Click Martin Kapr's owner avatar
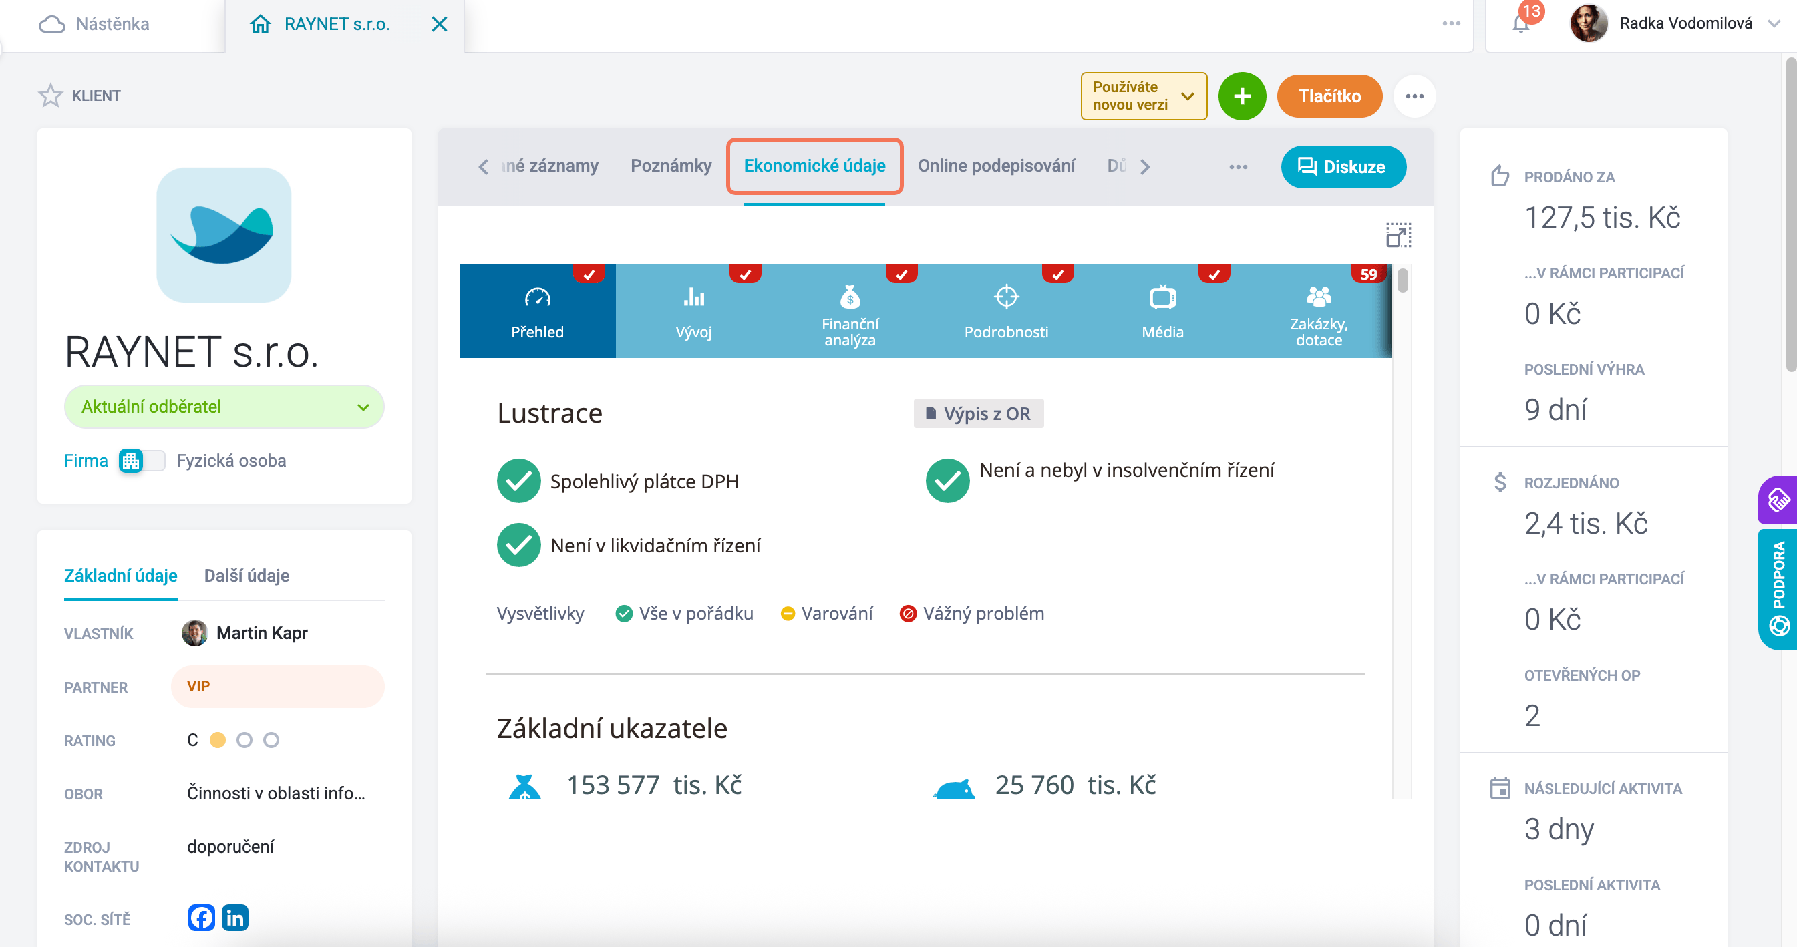This screenshot has height=947, width=1797. click(194, 633)
